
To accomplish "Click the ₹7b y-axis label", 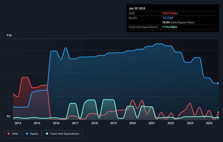I will click(9, 35).
